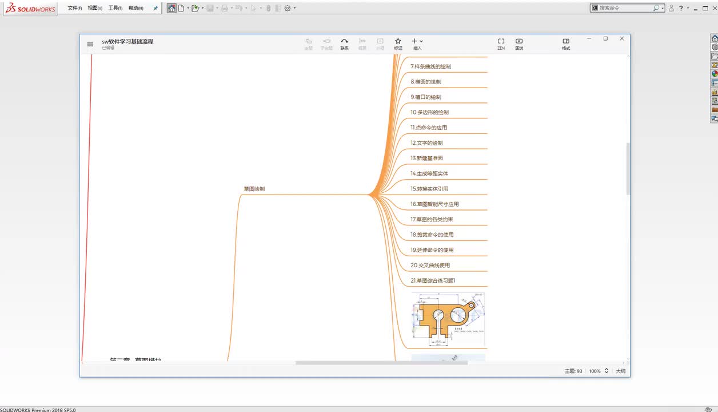Click the 主题: 93 topic count
718x412 pixels.
573,371
